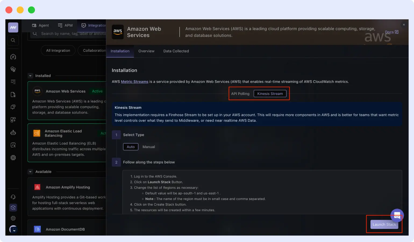
Task: Open the Amazon DocumentDB card title
Action: pos(65,229)
